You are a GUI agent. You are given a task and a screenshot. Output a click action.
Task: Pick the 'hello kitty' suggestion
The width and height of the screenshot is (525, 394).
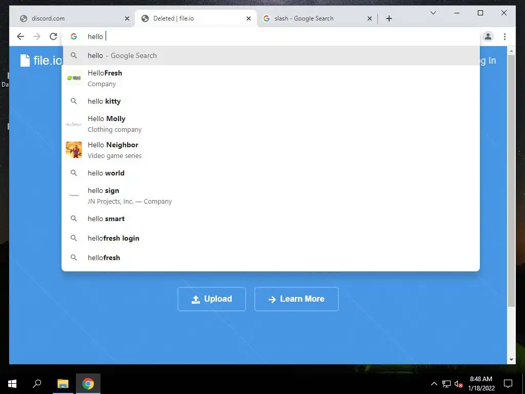271,101
